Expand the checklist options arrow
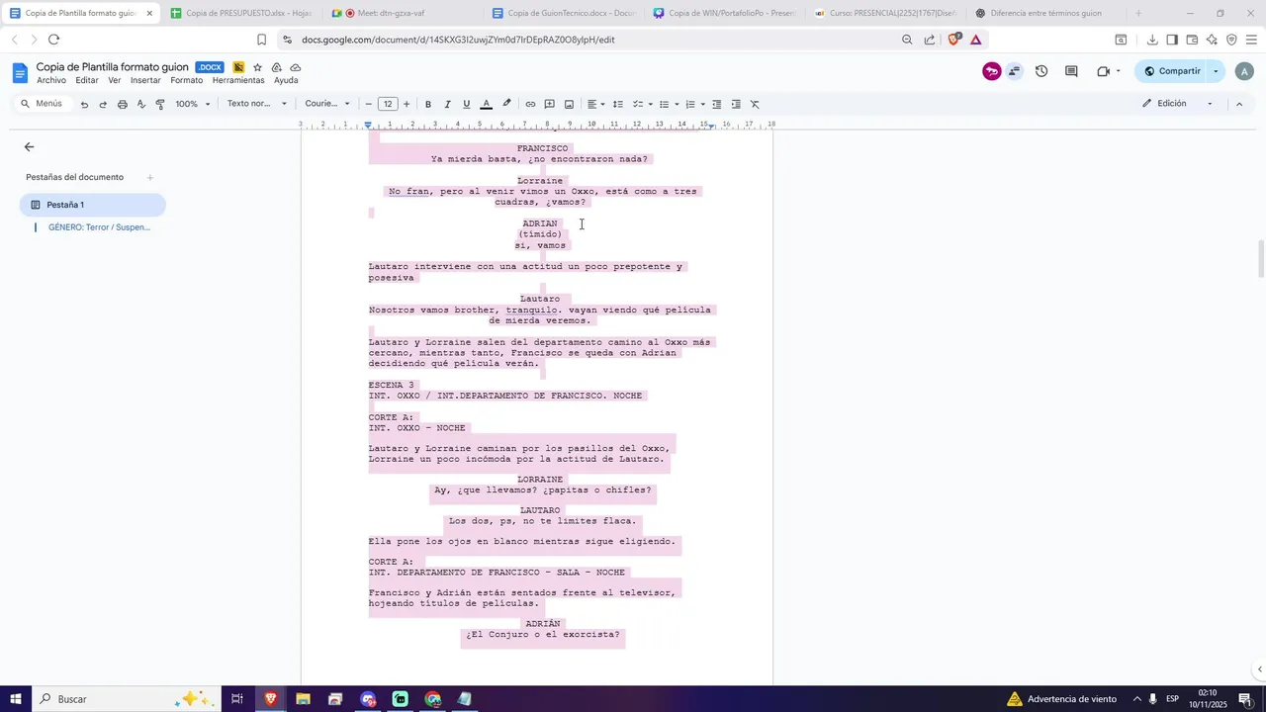This screenshot has height=712, width=1266. click(650, 104)
